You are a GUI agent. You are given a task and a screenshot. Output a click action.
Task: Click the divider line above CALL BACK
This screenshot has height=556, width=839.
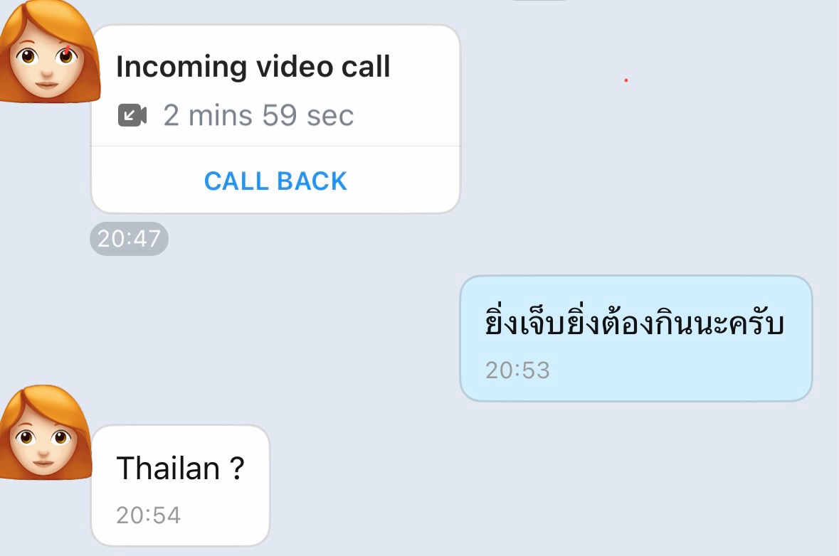point(275,146)
